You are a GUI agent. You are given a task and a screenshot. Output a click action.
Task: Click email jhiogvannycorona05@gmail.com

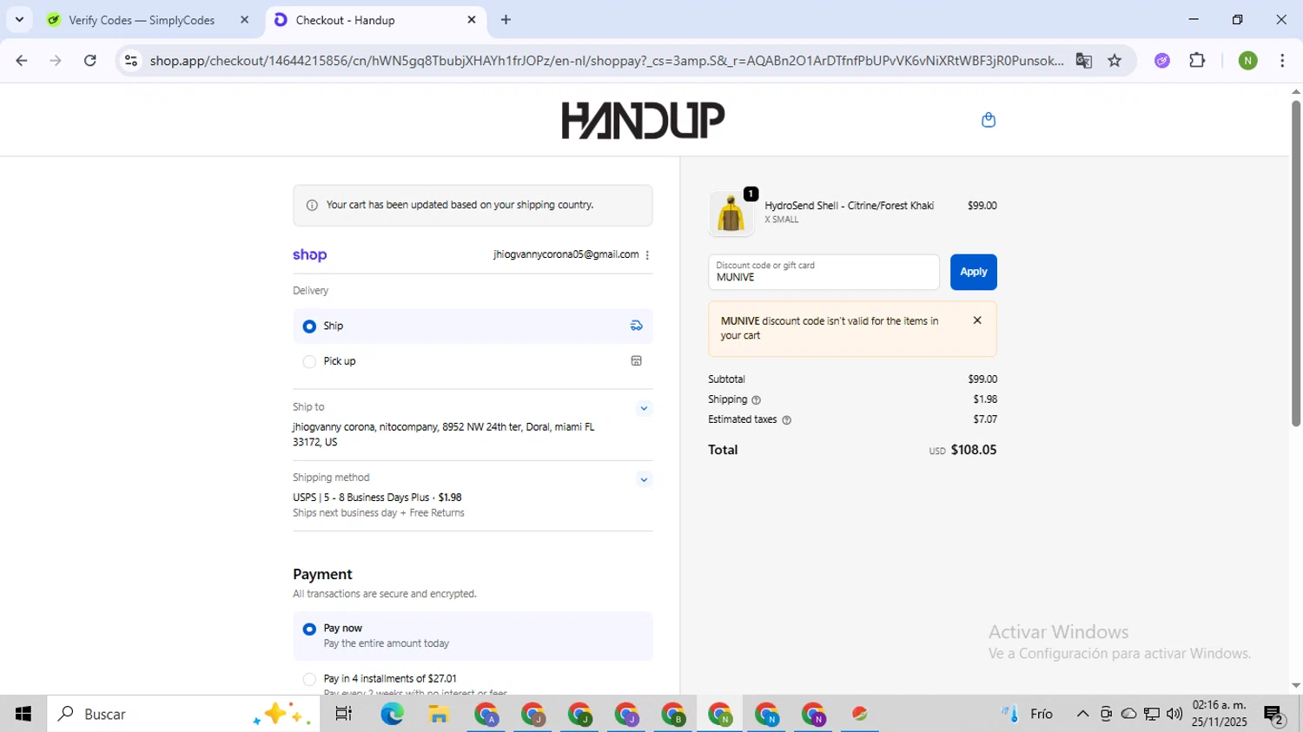[x=566, y=254]
